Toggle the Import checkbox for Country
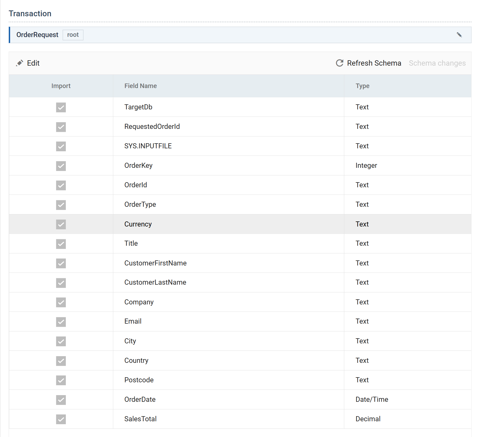Viewport: 480px width, 437px height. 61,361
